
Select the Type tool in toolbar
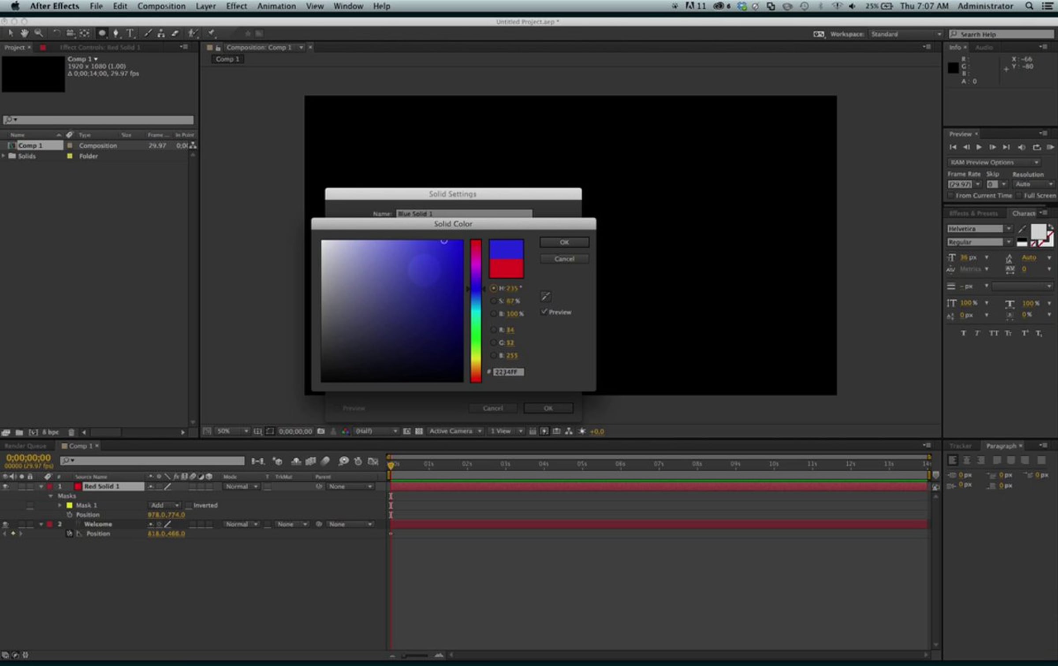pos(130,33)
